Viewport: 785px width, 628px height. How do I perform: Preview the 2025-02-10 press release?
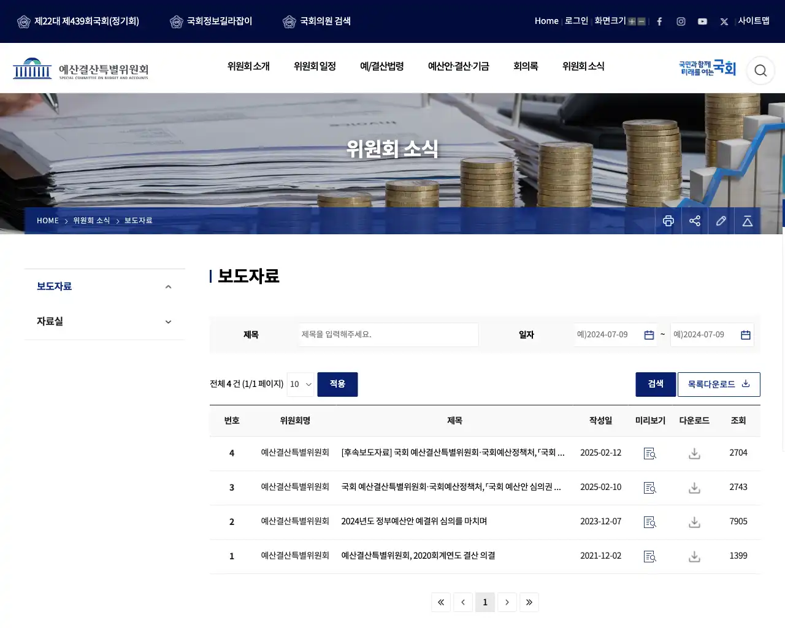click(650, 488)
